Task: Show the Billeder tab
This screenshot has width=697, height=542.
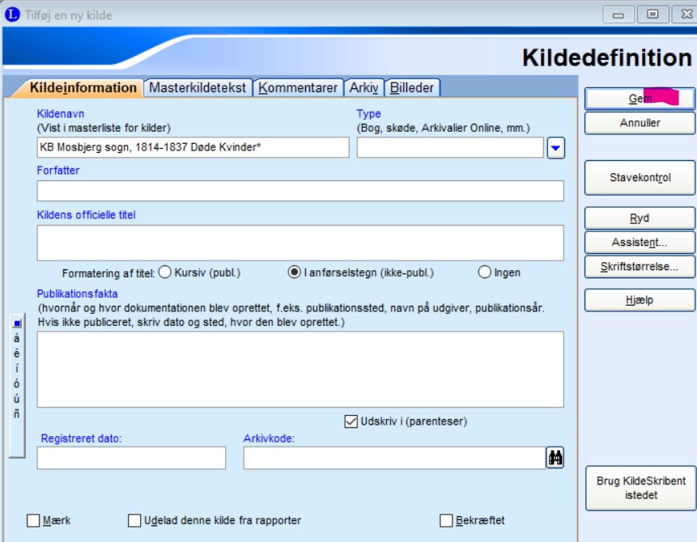Action: tap(411, 88)
